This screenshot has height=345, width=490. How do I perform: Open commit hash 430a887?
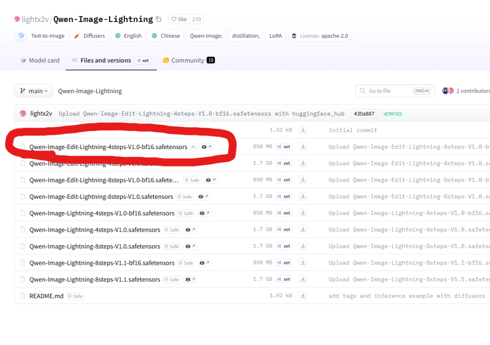[364, 114]
